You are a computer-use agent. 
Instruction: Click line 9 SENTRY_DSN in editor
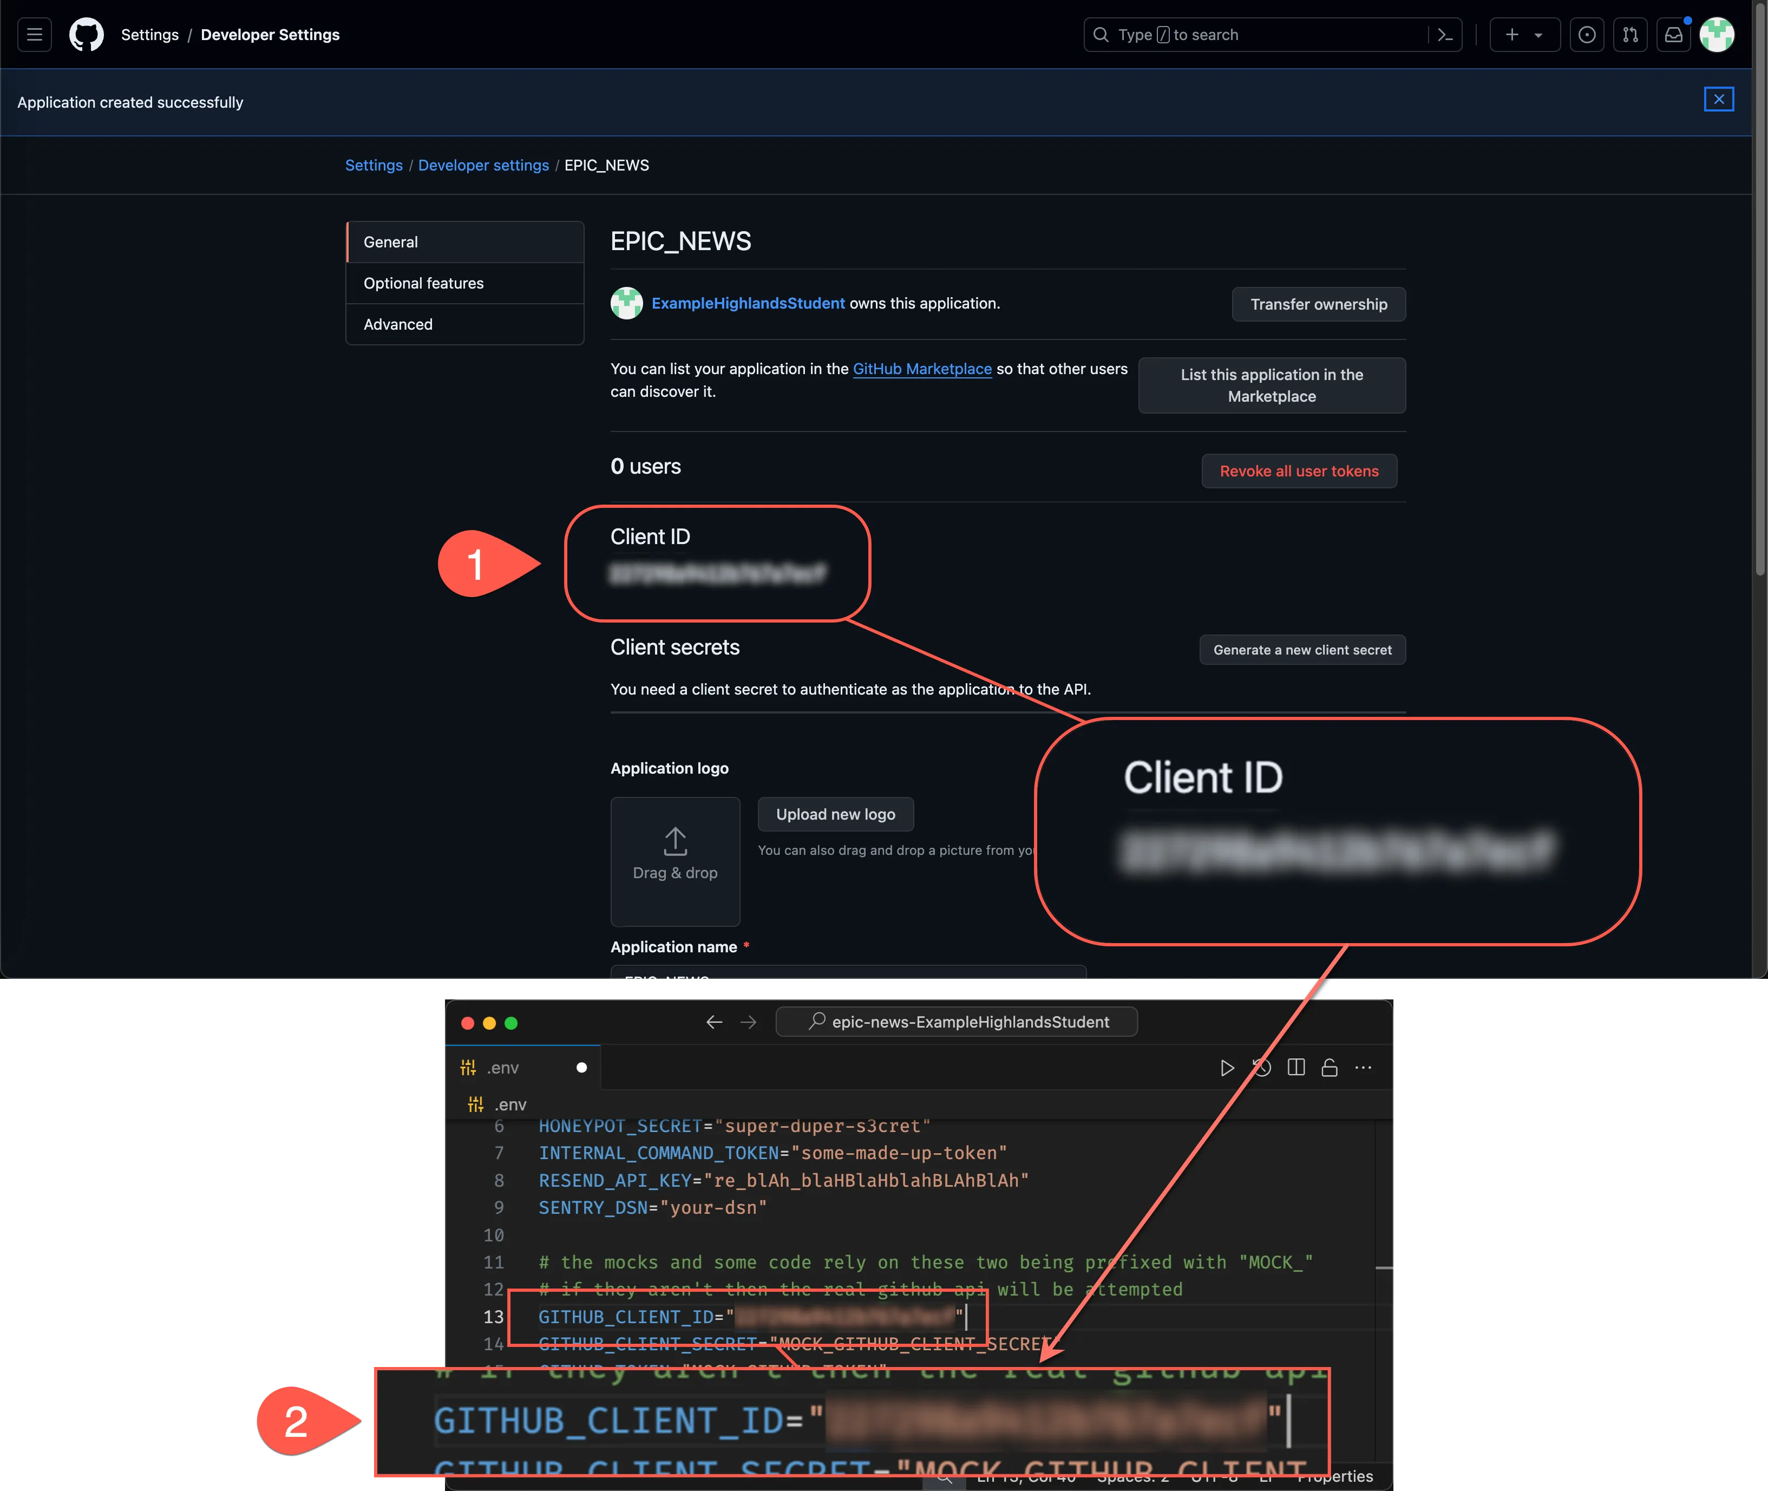point(652,1207)
